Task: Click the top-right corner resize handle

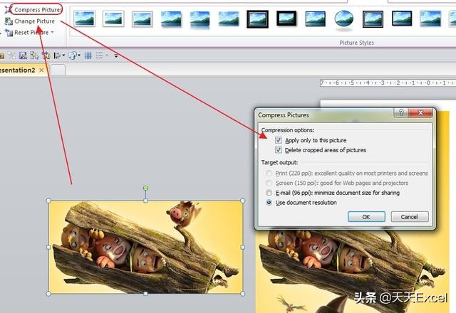Action: pyautogui.click(x=243, y=201)
